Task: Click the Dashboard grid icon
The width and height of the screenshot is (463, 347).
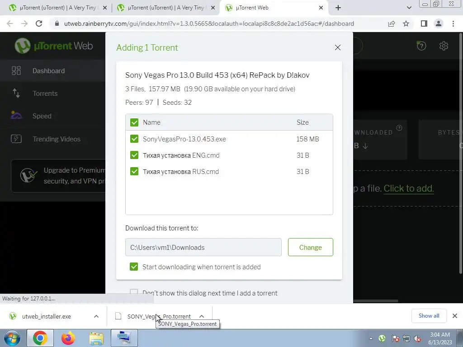Action: pyautogui.click(x=16, y=71)
